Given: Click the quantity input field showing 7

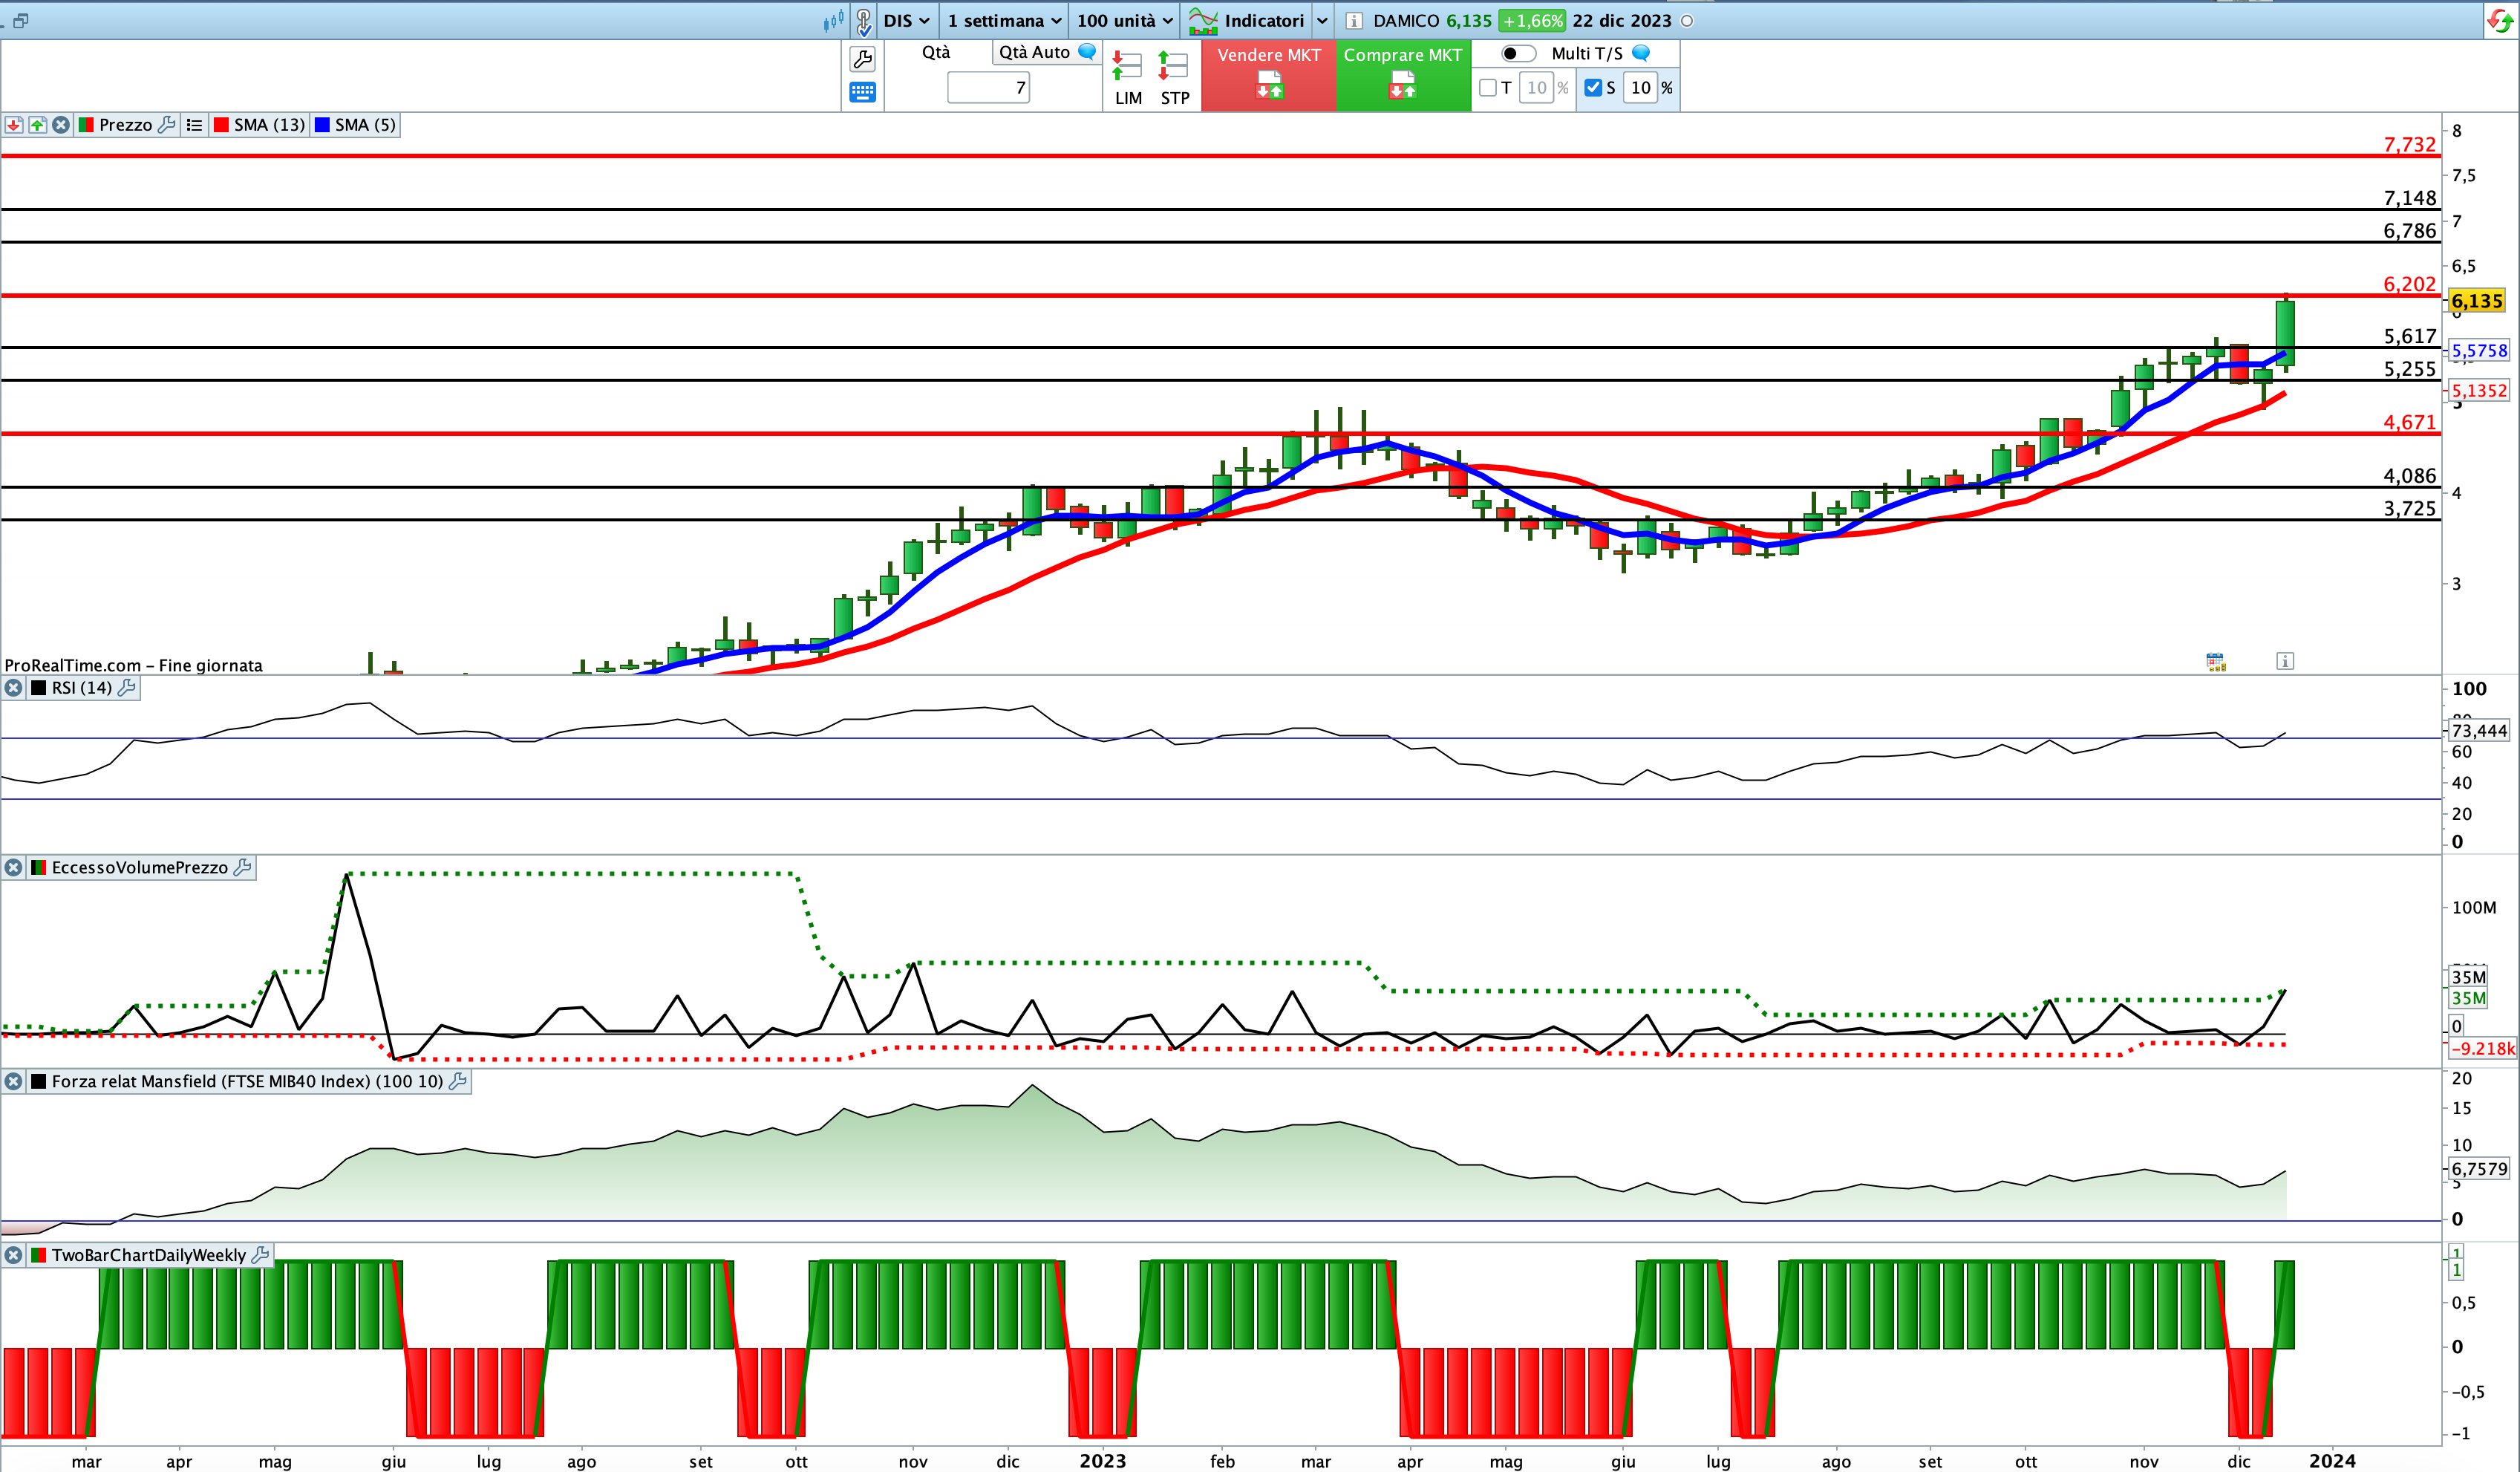Looking at the screenshot, I should [x=989, y=88].
